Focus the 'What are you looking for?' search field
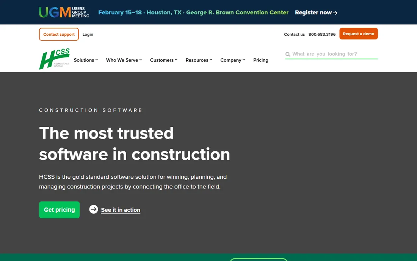Viewport: 417px width, 261px height. coord(331,54)
